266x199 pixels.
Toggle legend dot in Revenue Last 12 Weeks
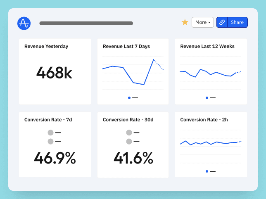[207, 98]
